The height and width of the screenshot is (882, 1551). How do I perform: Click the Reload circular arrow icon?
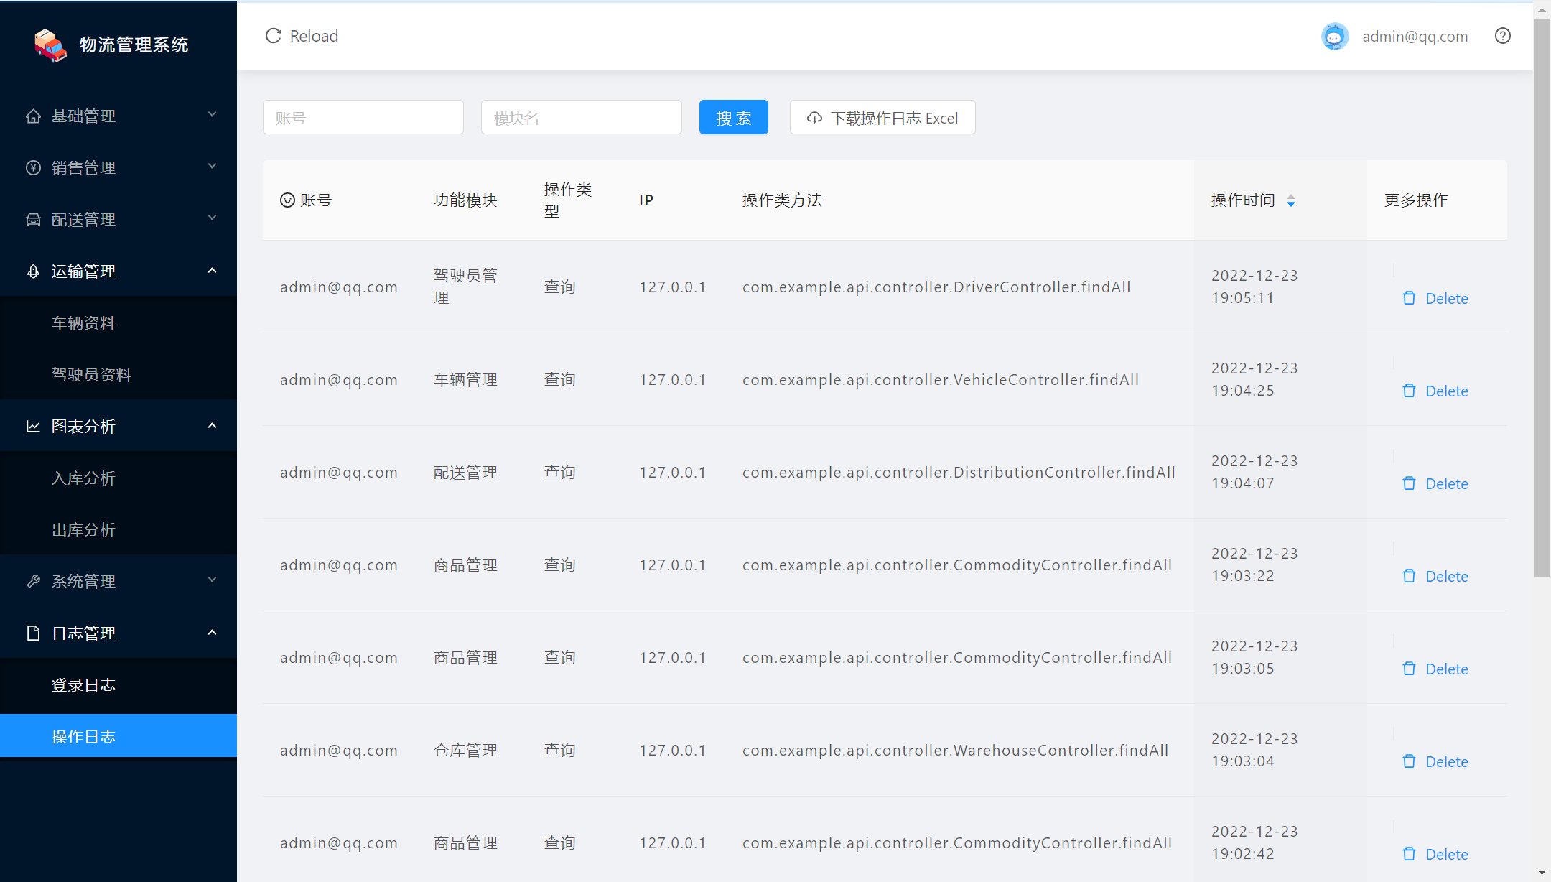click(273, 36)
